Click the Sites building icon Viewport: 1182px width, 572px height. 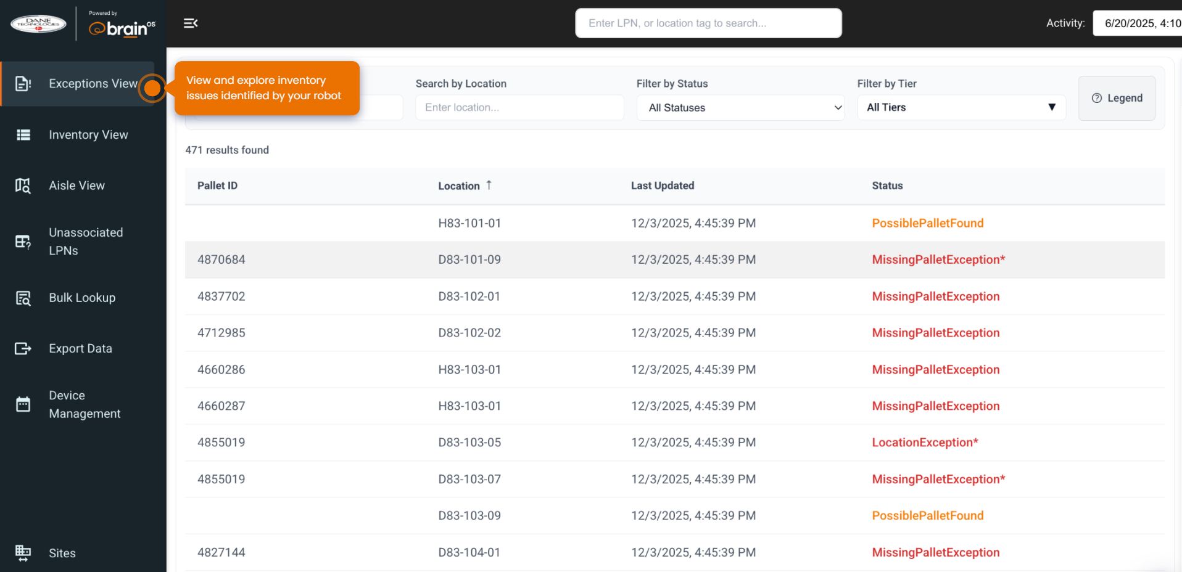point(23,553)
